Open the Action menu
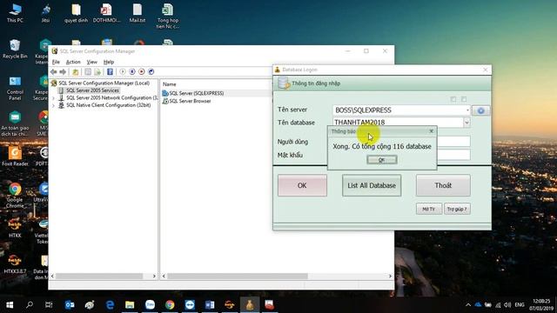Viewport: 557px width, 313px height. click(73, 62)
